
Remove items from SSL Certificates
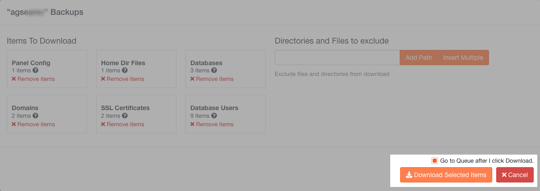[x=122, y=124]
